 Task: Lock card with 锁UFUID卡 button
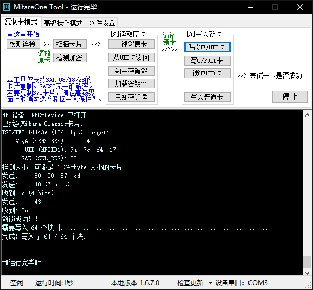point(207,73)
